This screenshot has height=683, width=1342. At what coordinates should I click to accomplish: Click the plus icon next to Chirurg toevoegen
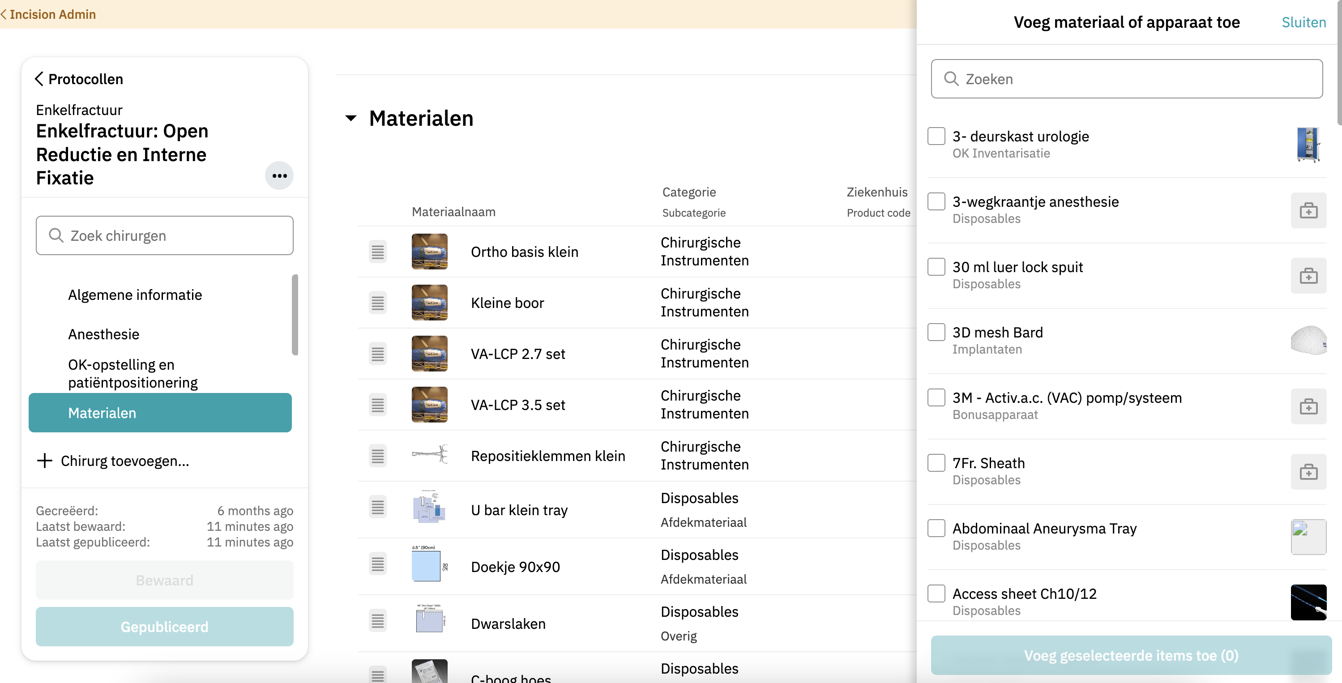pyautogui.click(x=45, y=461)
